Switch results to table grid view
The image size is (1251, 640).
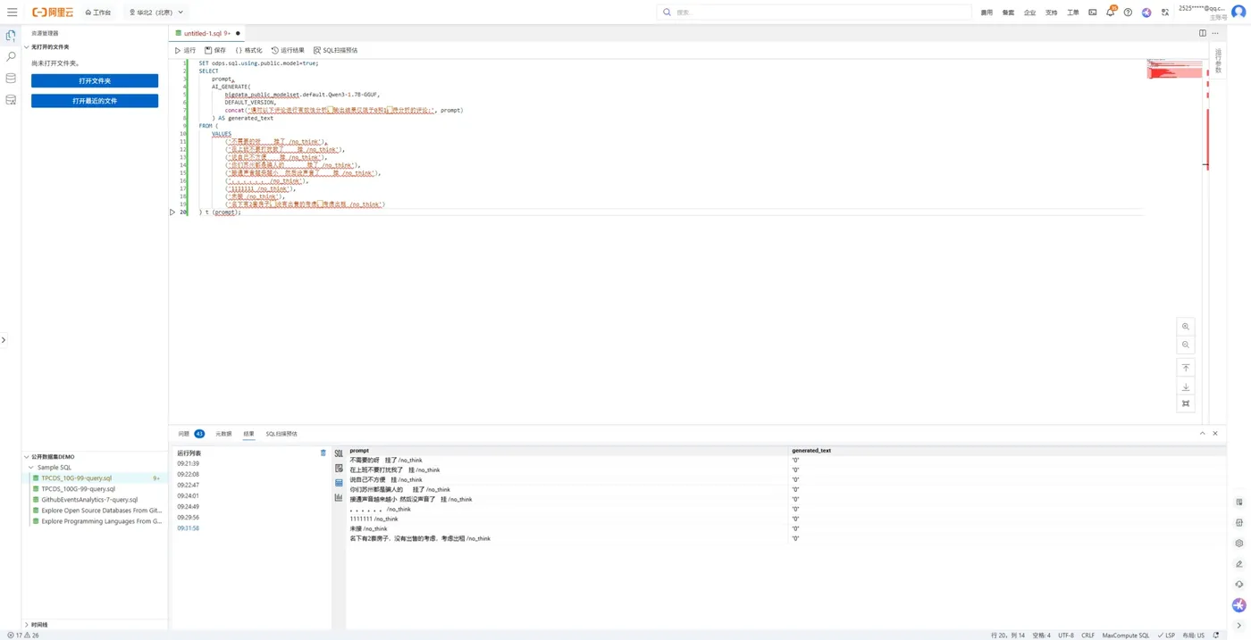pyautogui.click(x=339, y=483)
